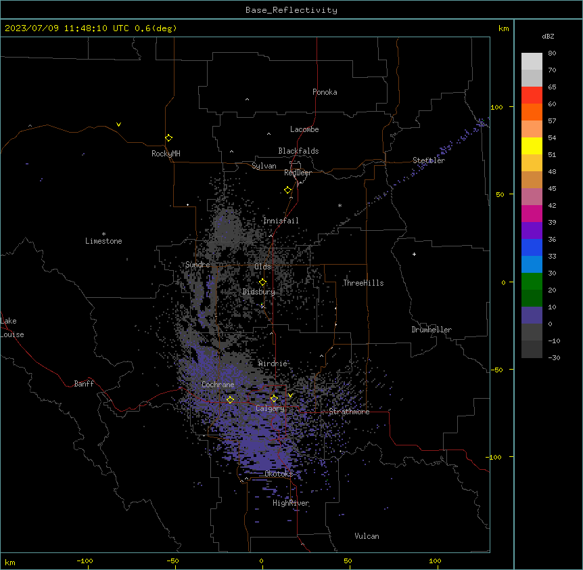Click the Cochrane city label

coord(218,385)
